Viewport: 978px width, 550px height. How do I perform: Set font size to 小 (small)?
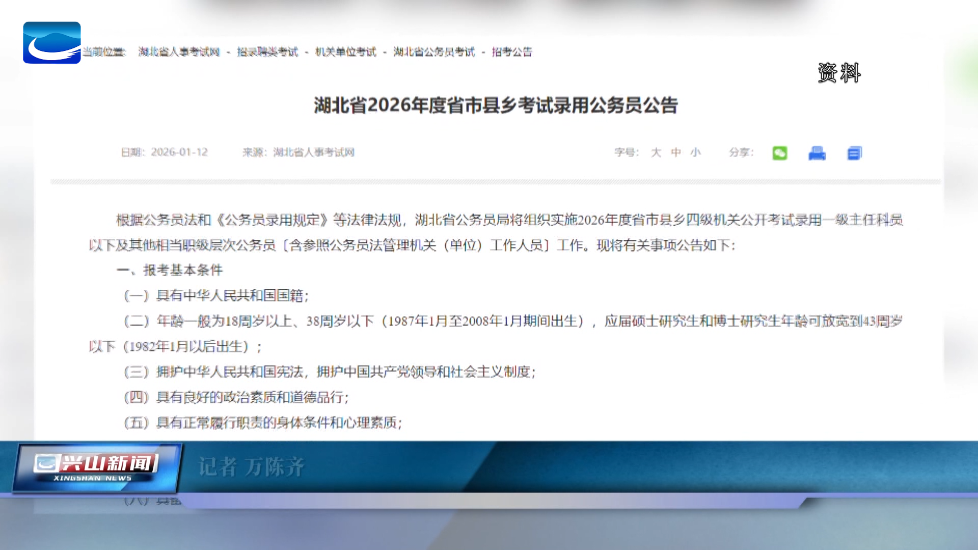point(696,152)
